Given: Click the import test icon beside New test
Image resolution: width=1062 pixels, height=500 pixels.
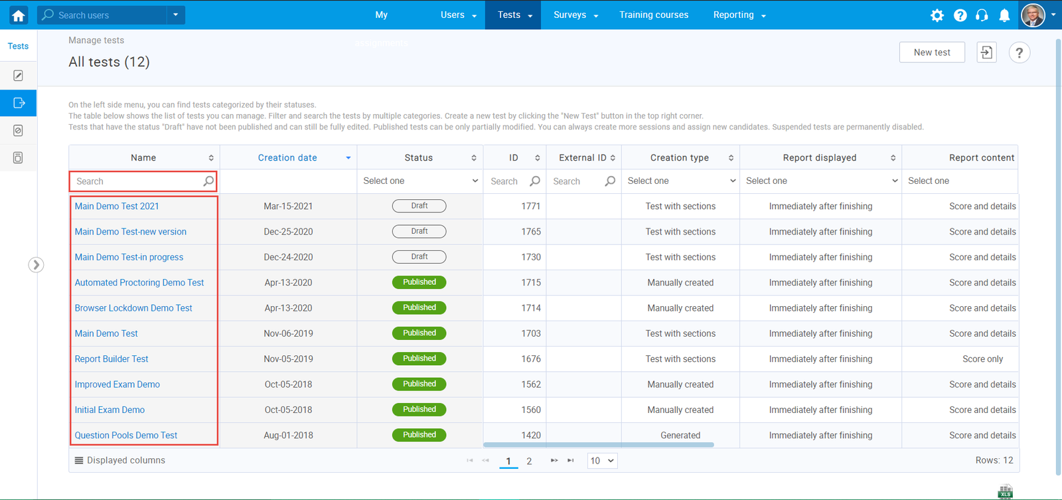Looking at the screenshot, I should (986, 52).
